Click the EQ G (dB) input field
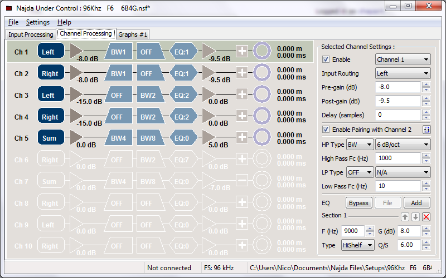This screenshot has height=278, width=446. 409,231
